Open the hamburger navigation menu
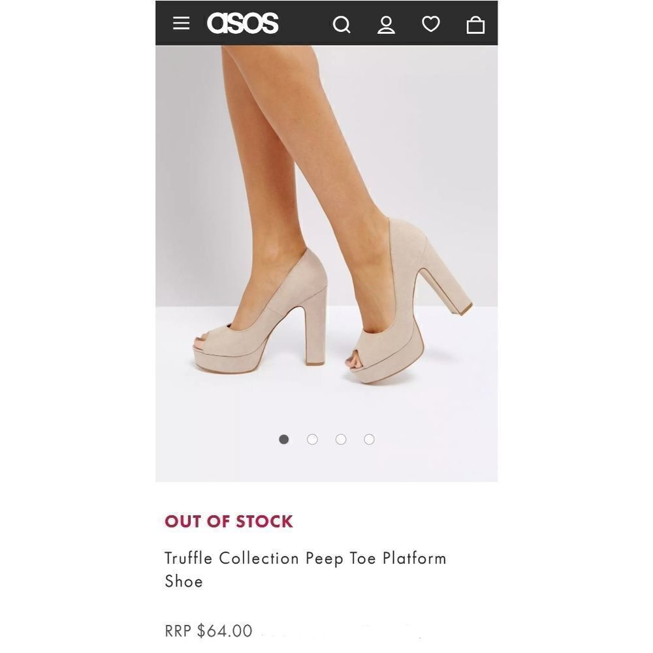This screenshot has height=653, width=653. (x=181, y=23)
